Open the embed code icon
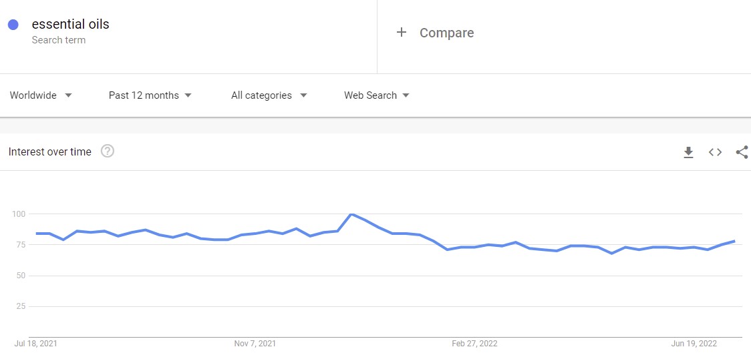 (x=715, y=152)
